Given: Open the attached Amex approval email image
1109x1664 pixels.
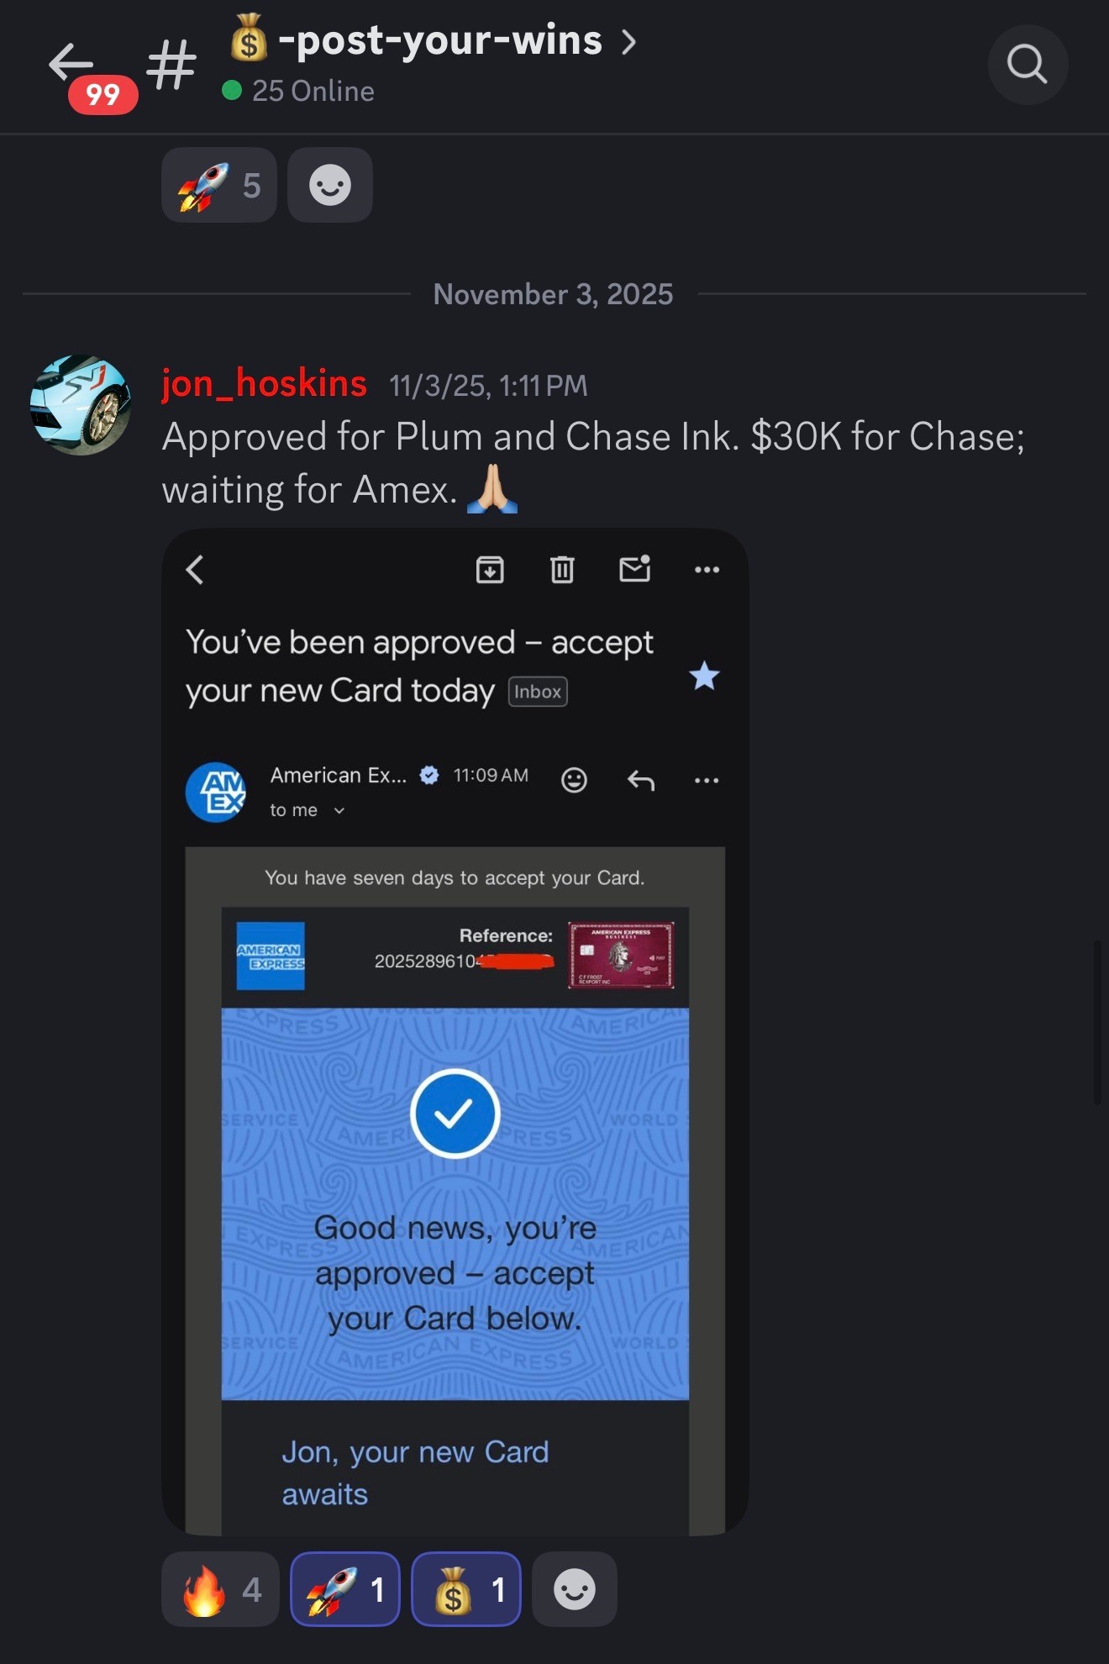Looking at the screenshot, I should click(455, 1031).
